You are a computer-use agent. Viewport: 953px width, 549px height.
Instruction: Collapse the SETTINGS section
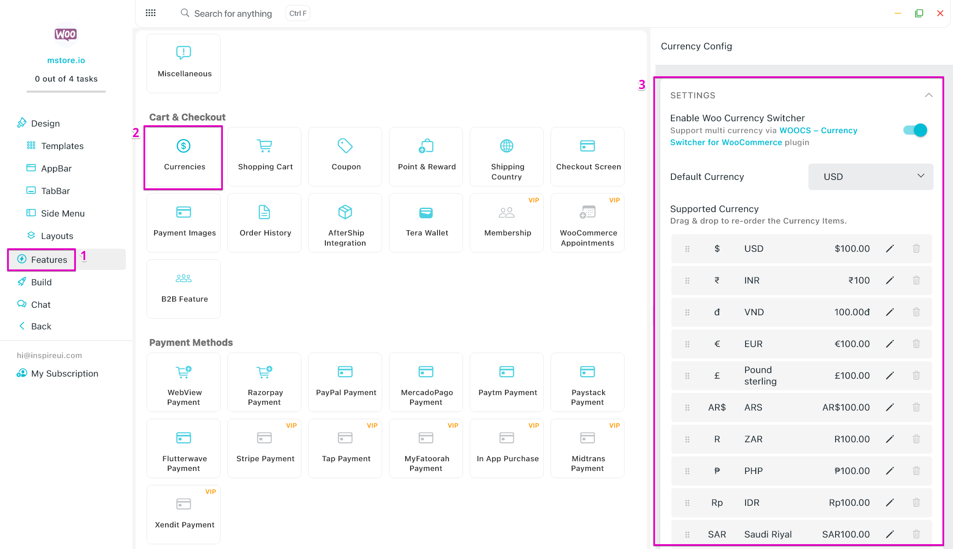pyautogui.click(x=929, y=95)
